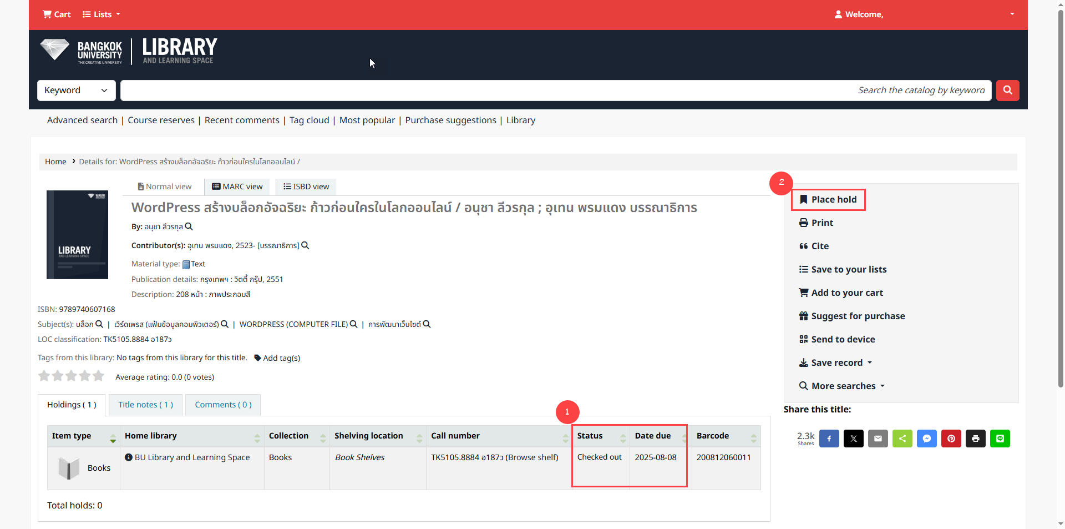
Task: Rate the title five stars
Action: [x=99, y=376]
